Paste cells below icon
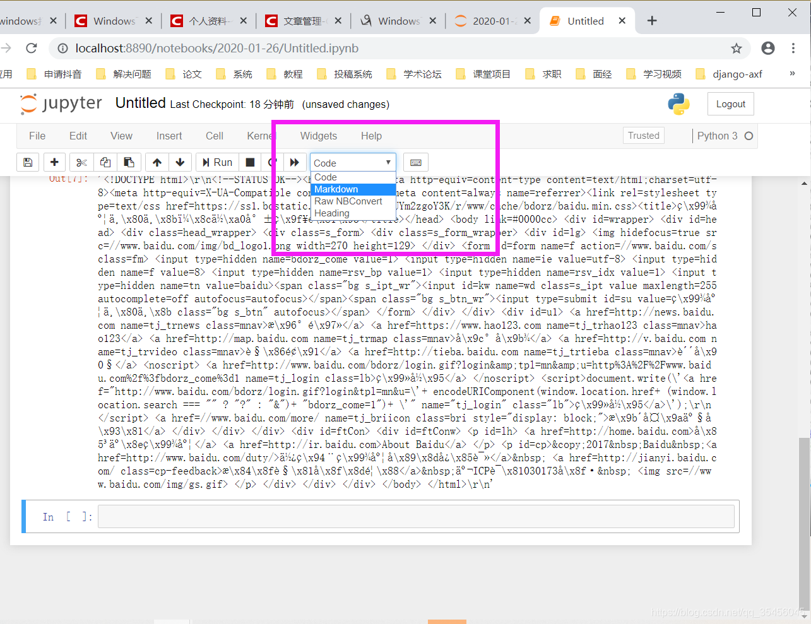Screen dimensions: 811x624 tap(129, 162)
